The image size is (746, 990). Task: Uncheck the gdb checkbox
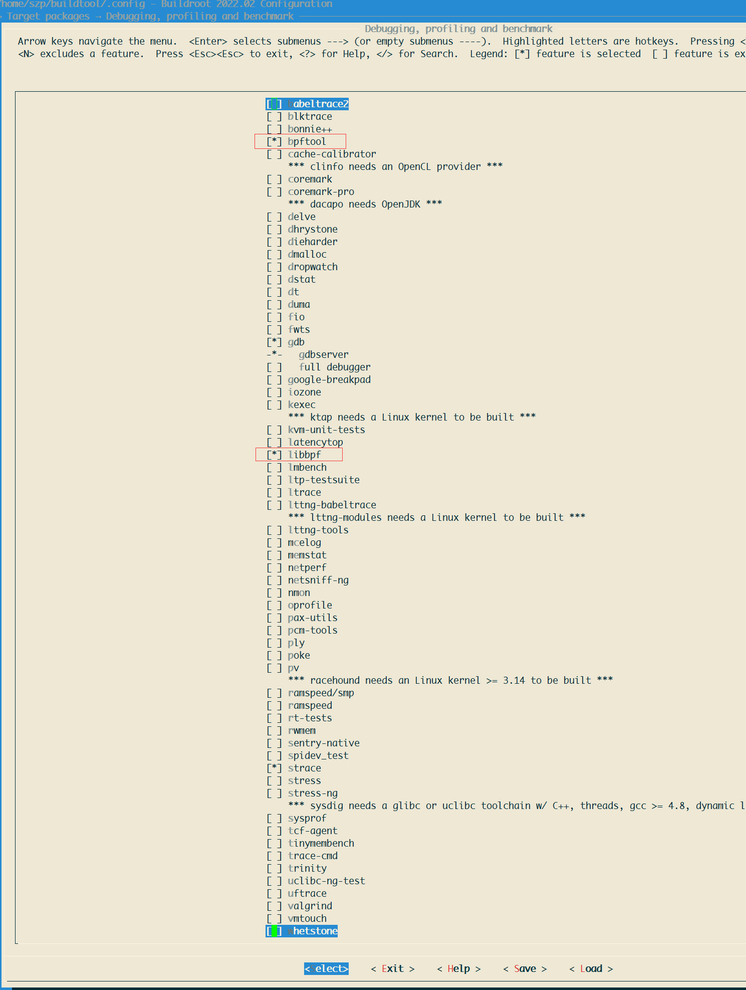[x=274, y=342]
